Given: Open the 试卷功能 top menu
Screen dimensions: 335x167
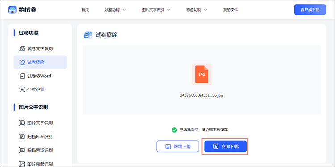Looking at the screenshot, I should (x=112, y=10).
